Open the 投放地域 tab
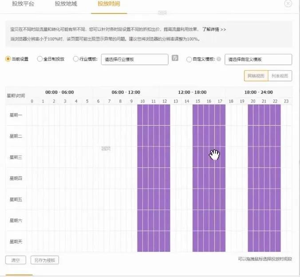 tap(66, 4)
